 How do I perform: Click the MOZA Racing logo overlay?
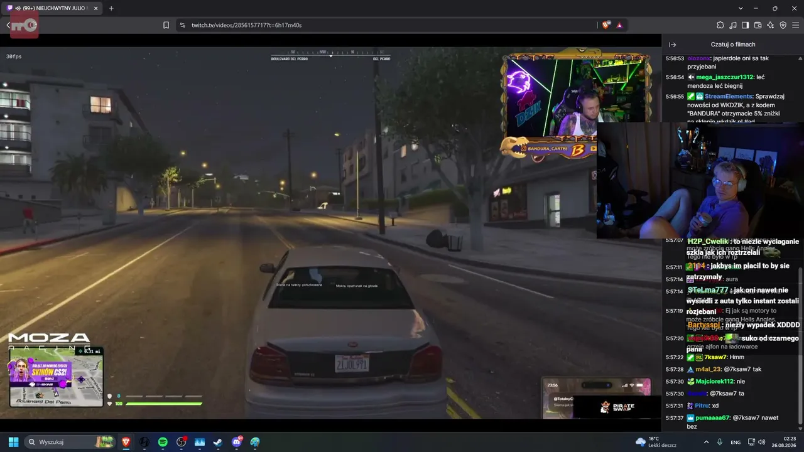50,341
